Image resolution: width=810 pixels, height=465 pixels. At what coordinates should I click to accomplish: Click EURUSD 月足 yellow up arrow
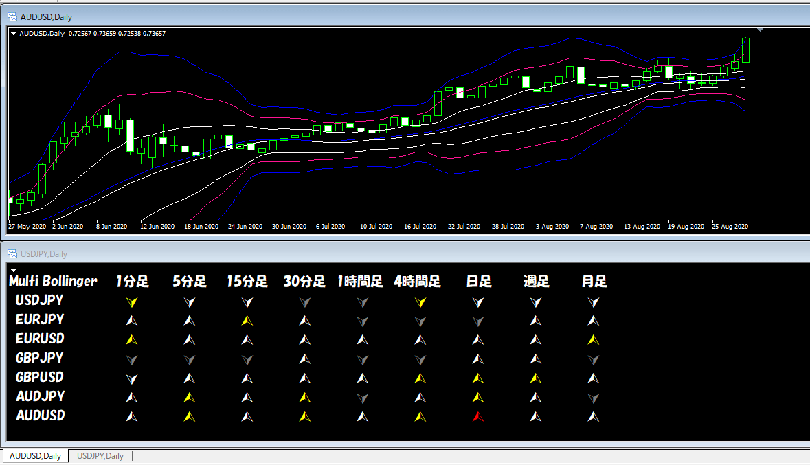tap(594, 340)
